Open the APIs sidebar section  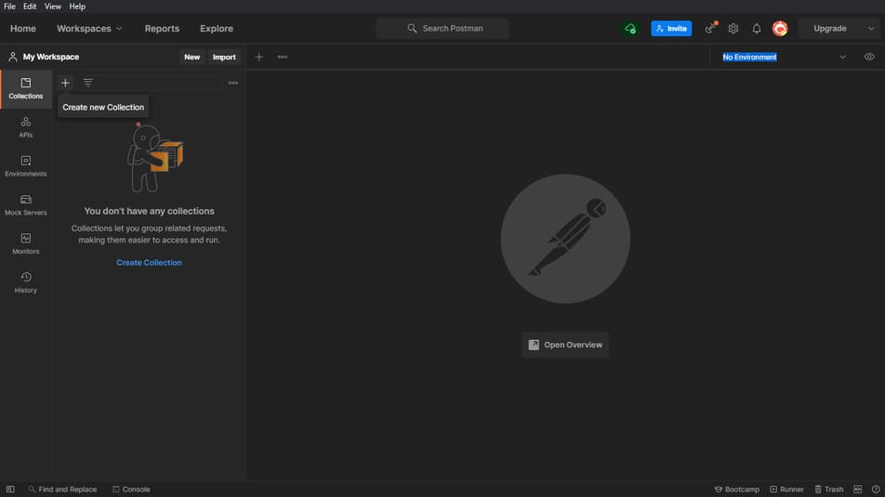[x=25, y=127]
